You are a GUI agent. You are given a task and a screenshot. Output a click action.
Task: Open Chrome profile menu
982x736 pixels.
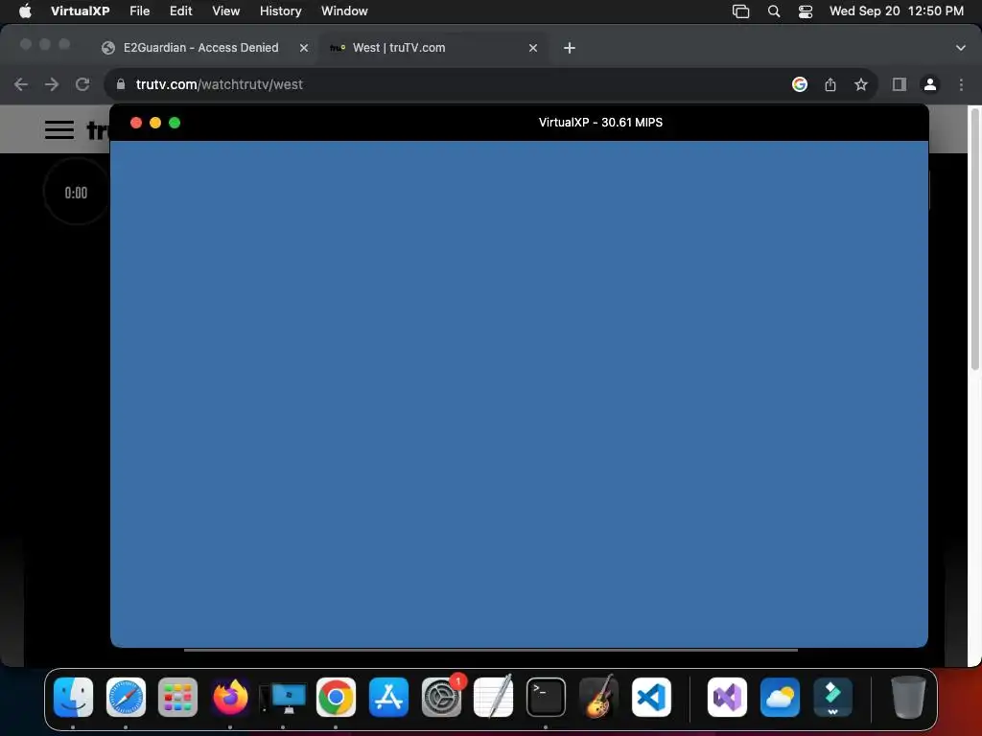pos(930,84)
